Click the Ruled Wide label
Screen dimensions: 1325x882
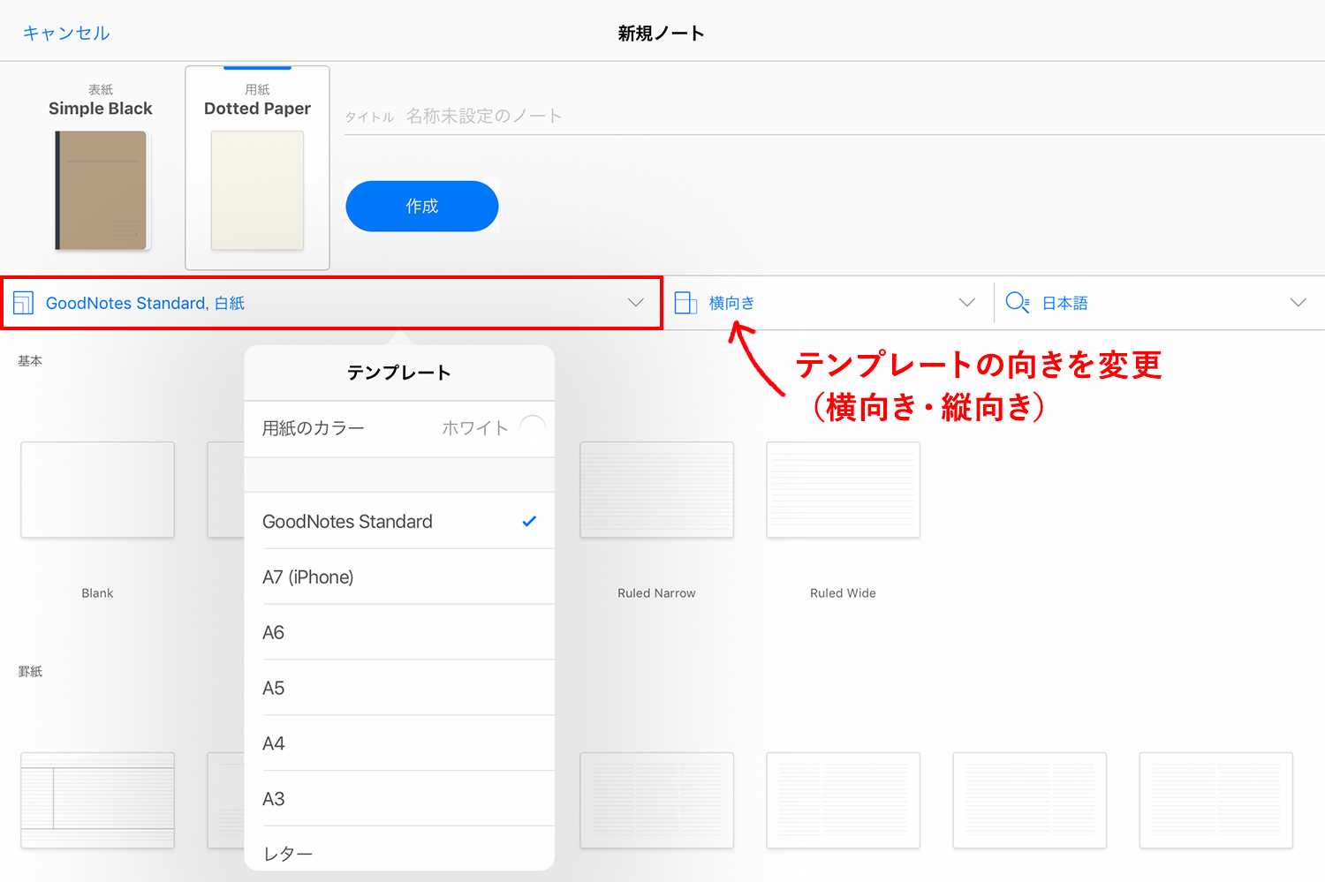[843, 593]
